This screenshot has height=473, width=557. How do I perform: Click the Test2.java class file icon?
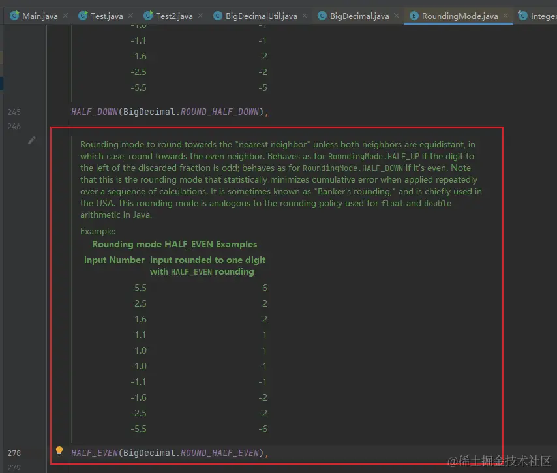point(148,16)
